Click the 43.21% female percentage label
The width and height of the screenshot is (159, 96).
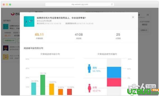coord(96,91)
